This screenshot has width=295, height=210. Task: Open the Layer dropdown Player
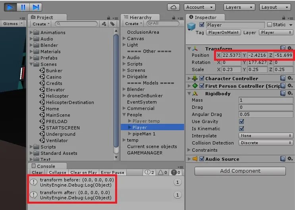click(x=276, y=33)
